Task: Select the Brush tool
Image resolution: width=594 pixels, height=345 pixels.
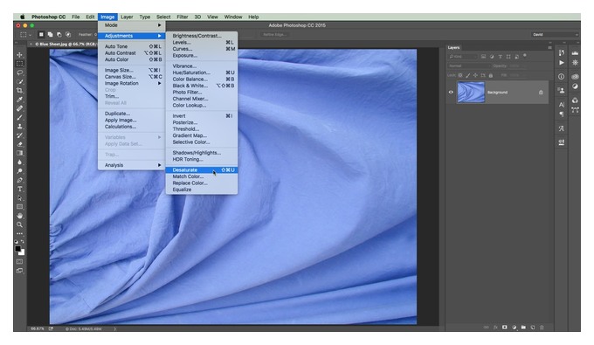Action: click(20, 117)
